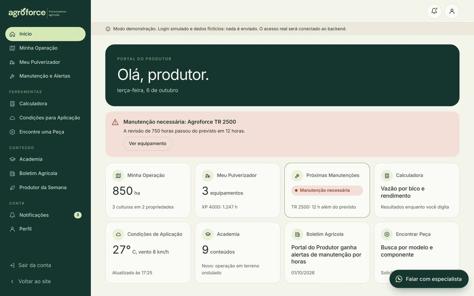Click wrench icon beside Manutenção e Alertas

click(x=12, y=76)
